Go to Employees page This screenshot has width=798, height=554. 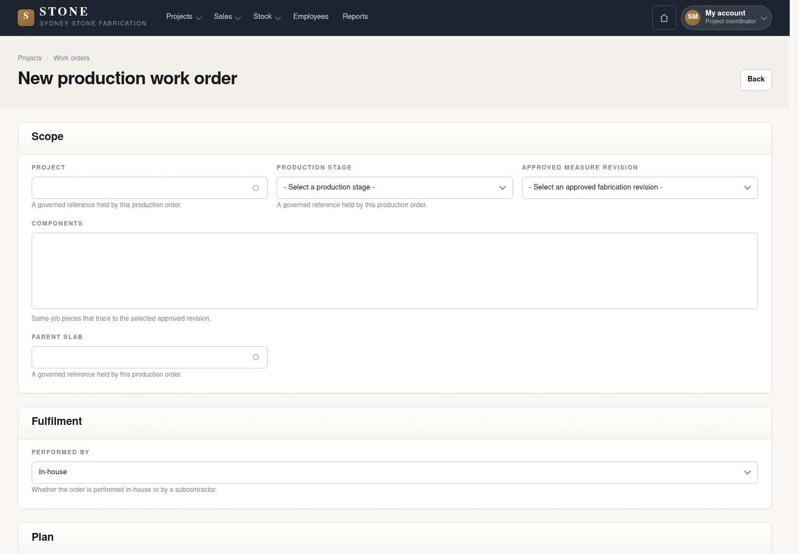point(311,17)
